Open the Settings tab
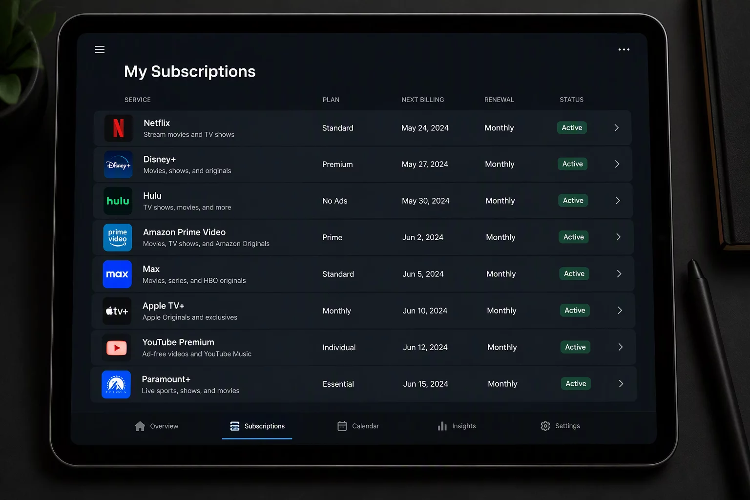This screenshot has width=750, height=500. pos(561,426)
